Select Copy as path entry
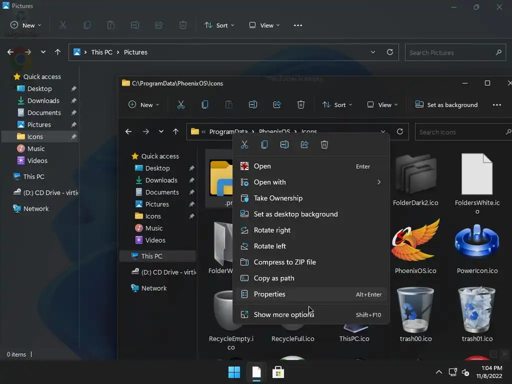 310,278
